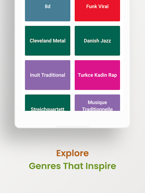Click the home indicator bar on phone

(x=72, y=127)
